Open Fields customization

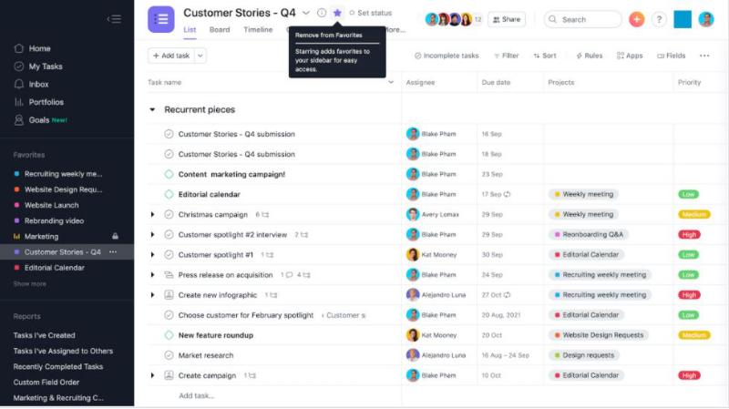(x=671, y=56)
